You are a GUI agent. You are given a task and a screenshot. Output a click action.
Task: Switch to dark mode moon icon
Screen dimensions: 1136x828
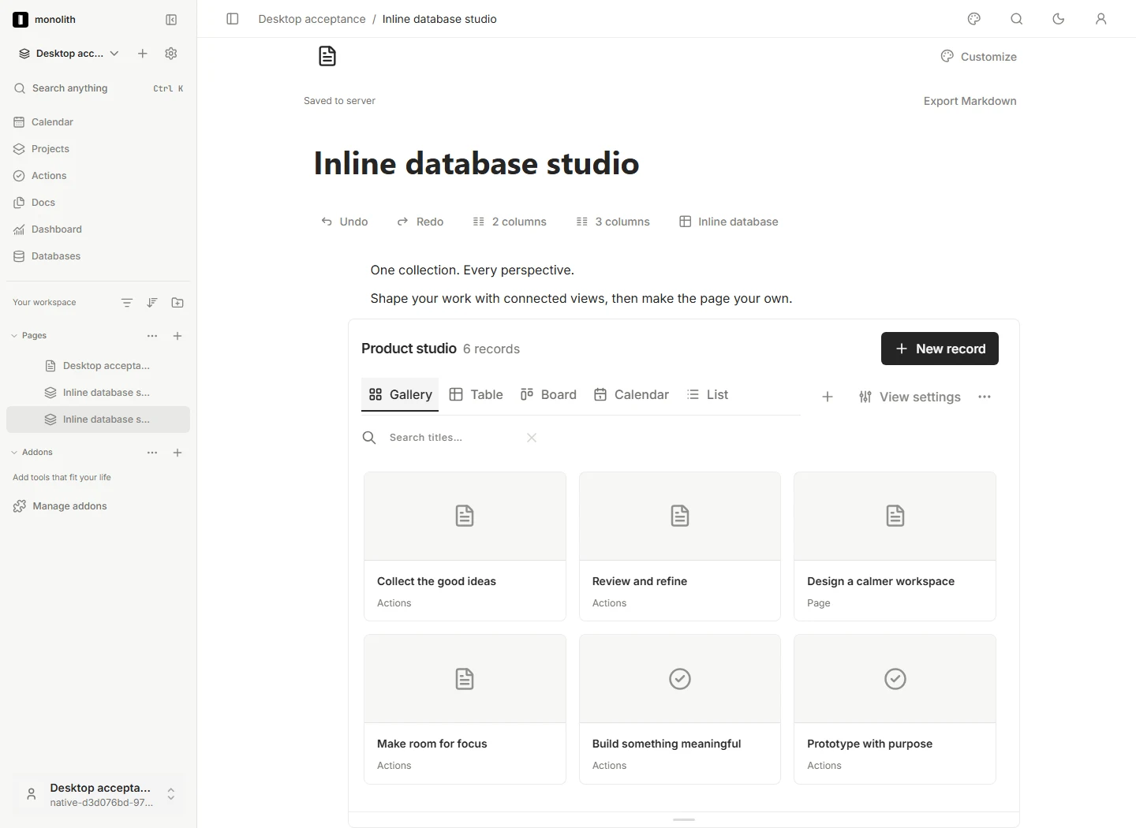pyautogui.click(x=1059, y=19)
